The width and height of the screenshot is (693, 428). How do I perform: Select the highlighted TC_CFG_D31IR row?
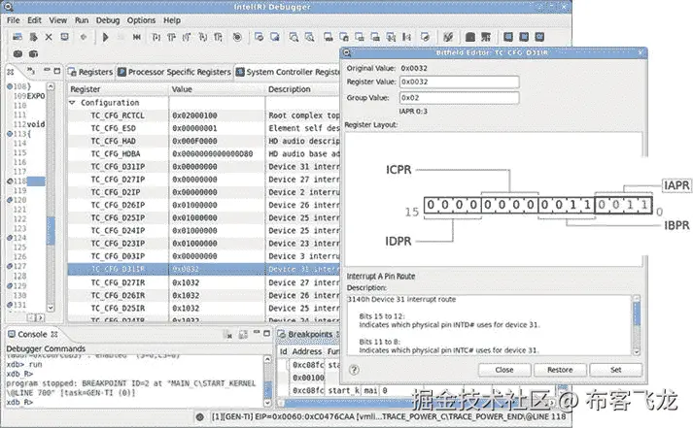[x=203, y=269]
